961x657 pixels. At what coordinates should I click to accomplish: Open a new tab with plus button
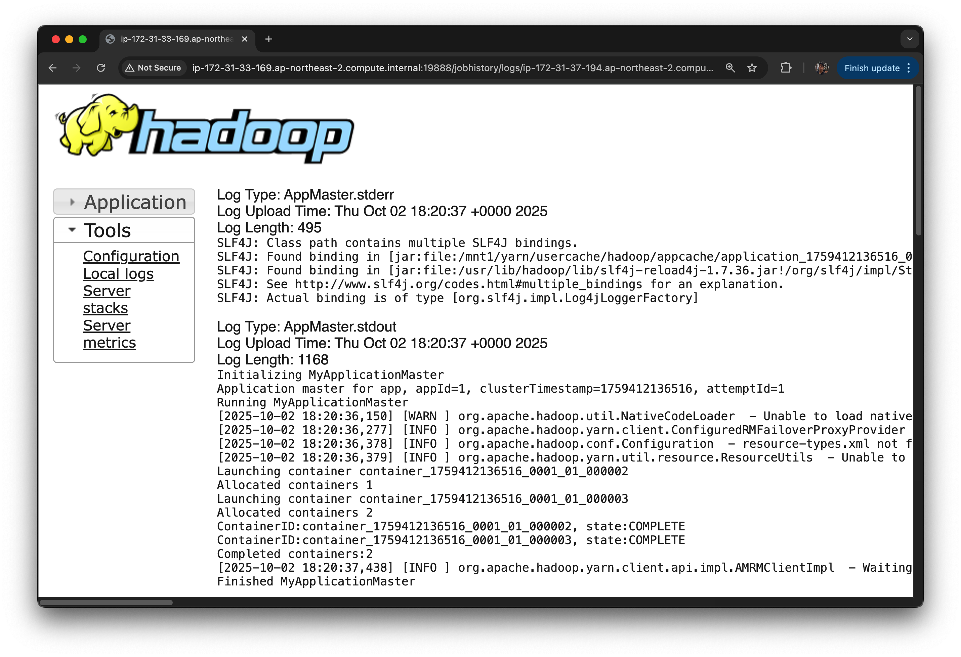point(269,39)
